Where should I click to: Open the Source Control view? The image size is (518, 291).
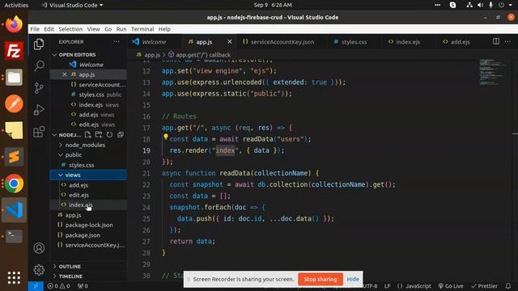(39, 88)
